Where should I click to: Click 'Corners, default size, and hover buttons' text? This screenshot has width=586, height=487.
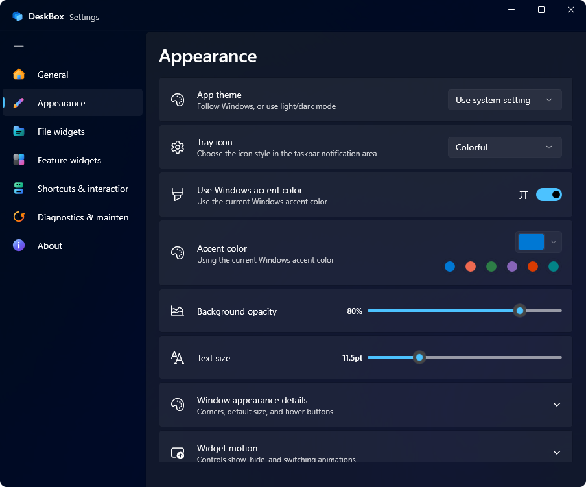click(x=265, y=412)
